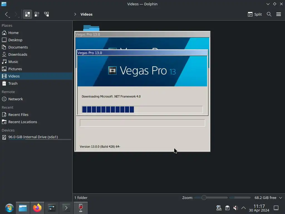This screenshot has height=214, width=285.
Task: Open Network under Remote
Action: [x=36, y=99]
